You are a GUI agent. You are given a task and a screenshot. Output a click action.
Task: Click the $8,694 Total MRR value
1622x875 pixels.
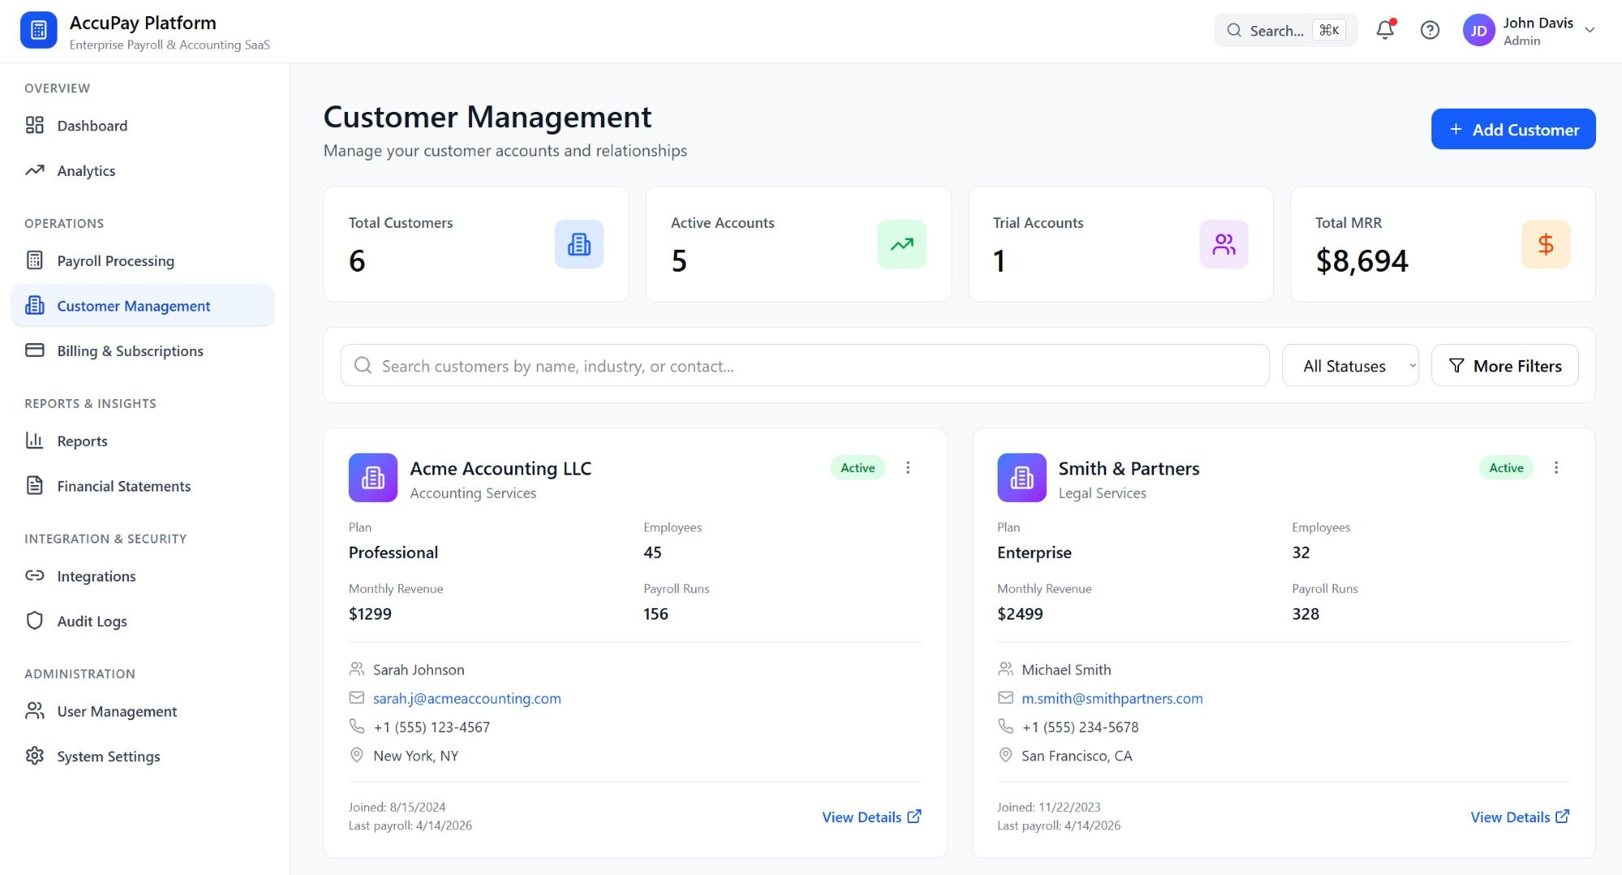point(1362,261)
